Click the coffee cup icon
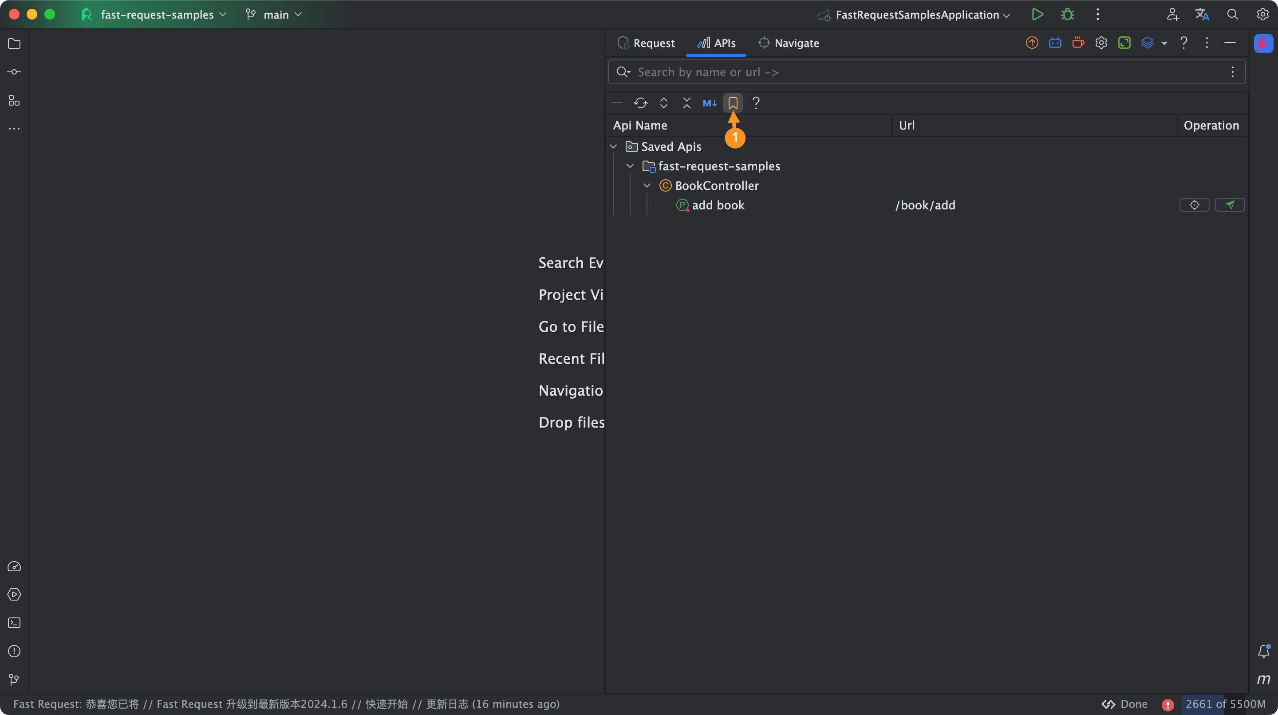Viewport: 1278px width, 715px height. click(1078, 43)
